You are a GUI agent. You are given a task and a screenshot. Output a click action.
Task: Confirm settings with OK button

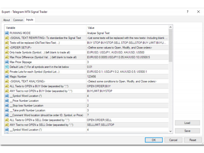click(154, 140)
